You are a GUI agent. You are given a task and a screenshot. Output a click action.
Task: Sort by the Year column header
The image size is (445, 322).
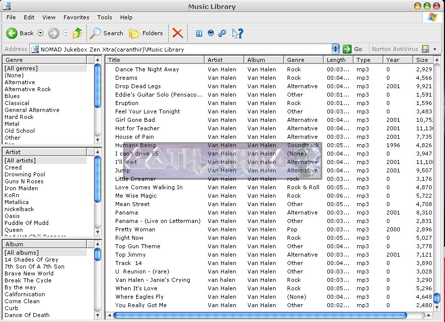pyautogui.click(x=398, y=60)
